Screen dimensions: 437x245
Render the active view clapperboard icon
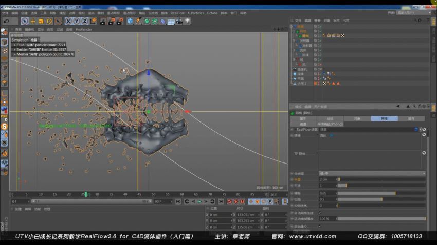pyautogui.click(x=103, y=21)
